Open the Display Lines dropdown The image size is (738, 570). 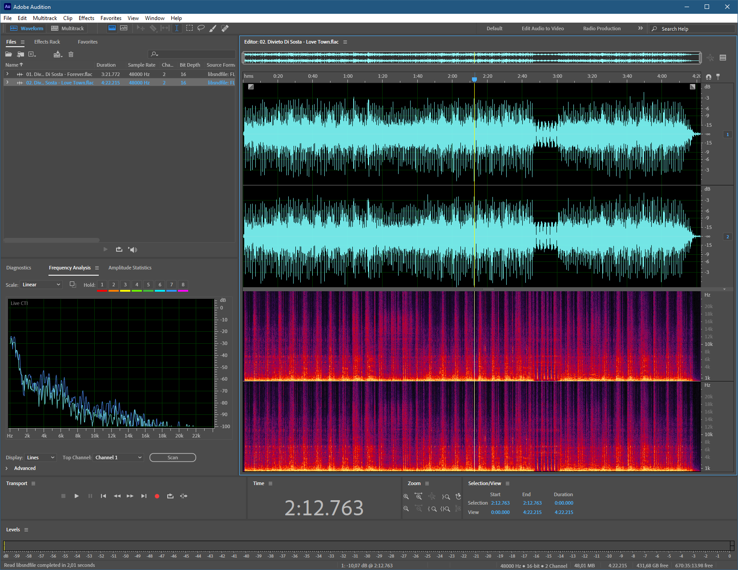[x=40, y=458]
